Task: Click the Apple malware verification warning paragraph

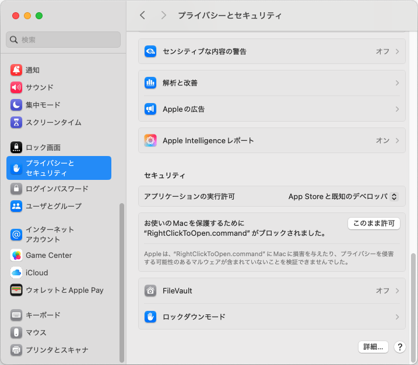Action: click(269, 258)
